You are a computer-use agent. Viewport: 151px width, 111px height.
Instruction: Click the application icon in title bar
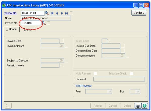(x=4, y=5)
